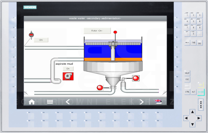Go to next screen with right chevron
The width and height of the screenshot is (208, 133).
point(141,102)
